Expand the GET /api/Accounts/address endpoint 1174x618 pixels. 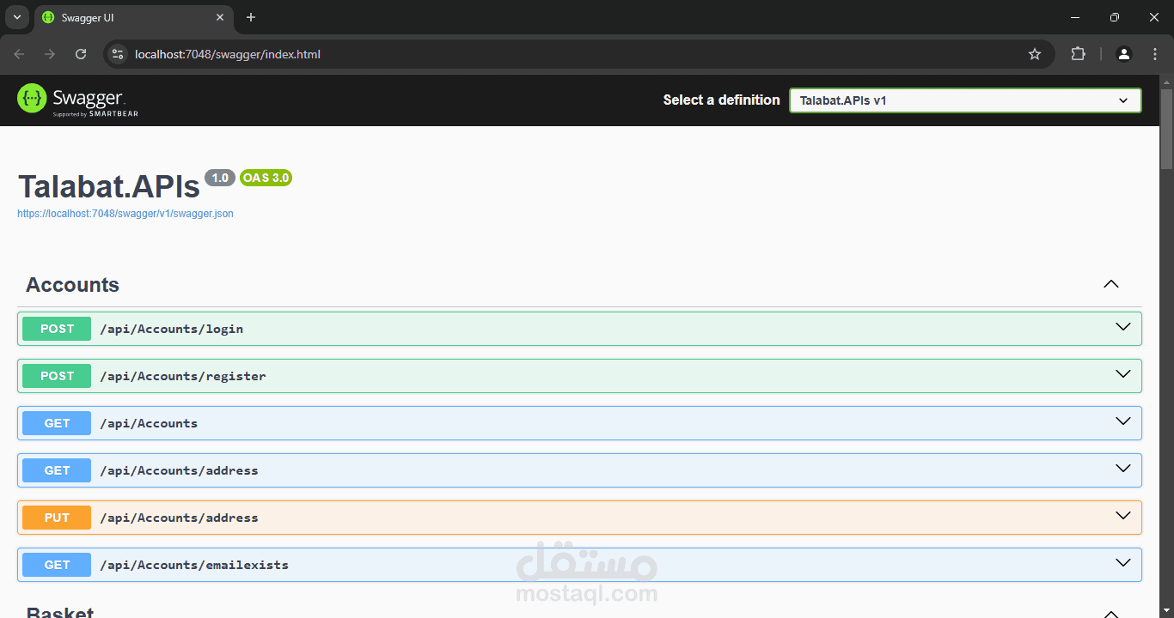pyautogui.click(x=1122, y=469)
